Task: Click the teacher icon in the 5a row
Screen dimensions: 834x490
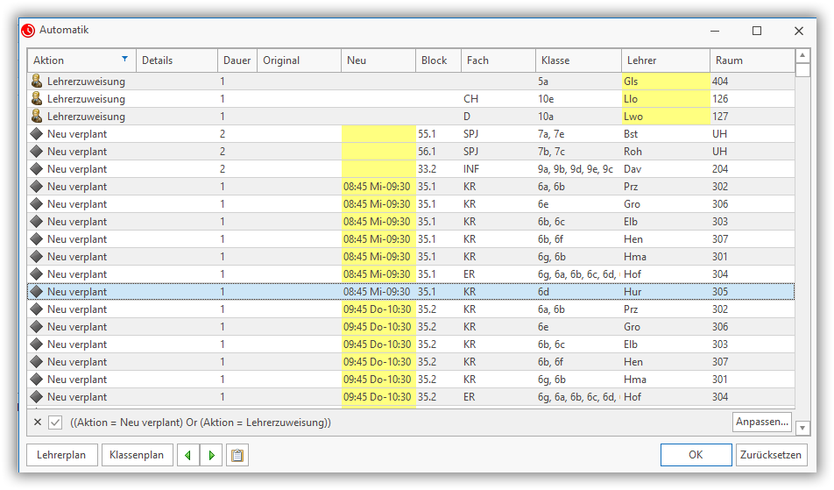Action: pyautogui.click(x=37, y=82)
